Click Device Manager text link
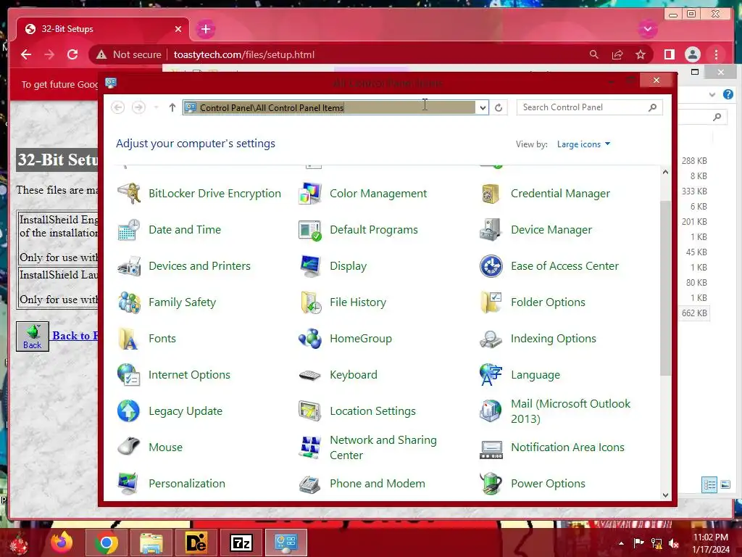Viewport: 742px width, 557px height. (551, 230)
